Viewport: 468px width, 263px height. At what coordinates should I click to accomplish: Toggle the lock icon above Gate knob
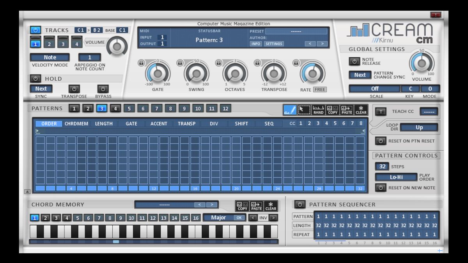point(141,62)
